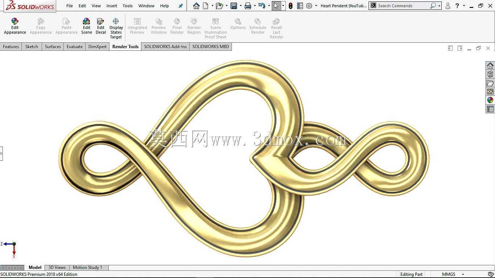Open the Window menu

pos(146,6)
